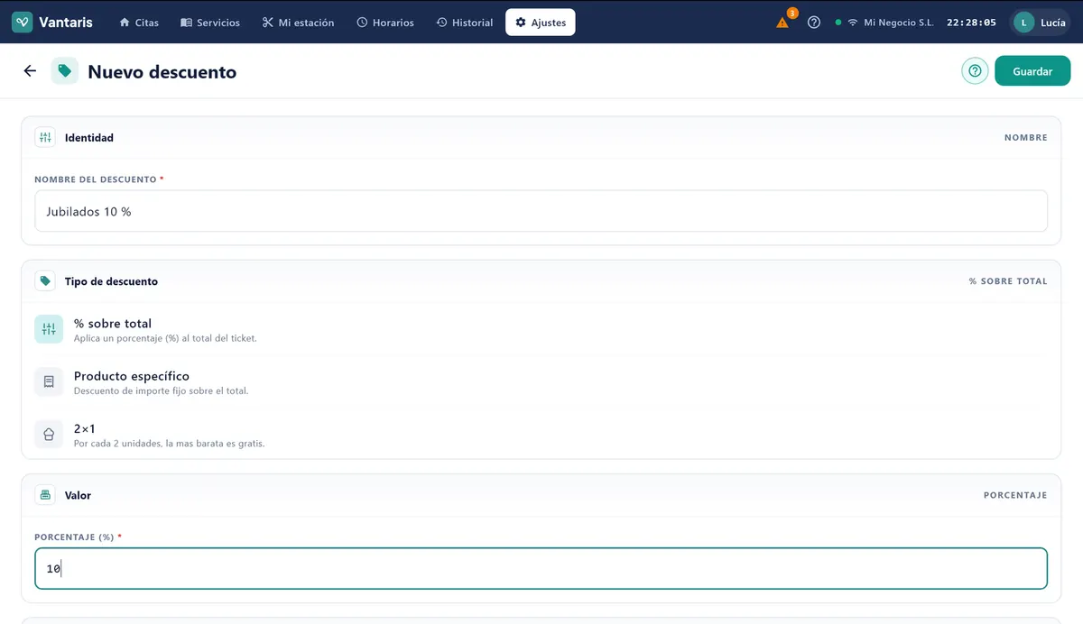
Task: Check the wifi connection status icon
Action: tap(852, 23)
